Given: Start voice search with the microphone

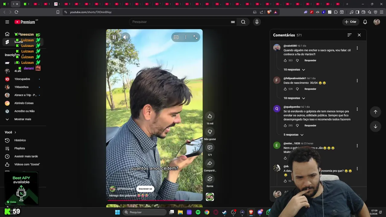Looking at the screenshot, I should pos(257,22).
